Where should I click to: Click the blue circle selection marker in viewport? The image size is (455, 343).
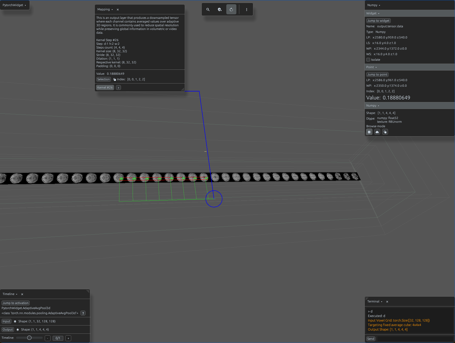[214, 199]
